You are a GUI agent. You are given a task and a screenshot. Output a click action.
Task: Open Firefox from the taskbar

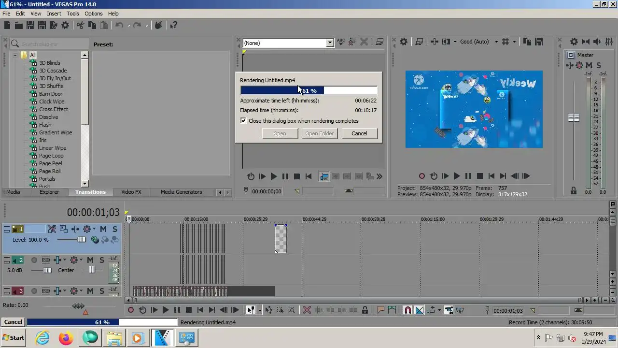coord(66,338)
